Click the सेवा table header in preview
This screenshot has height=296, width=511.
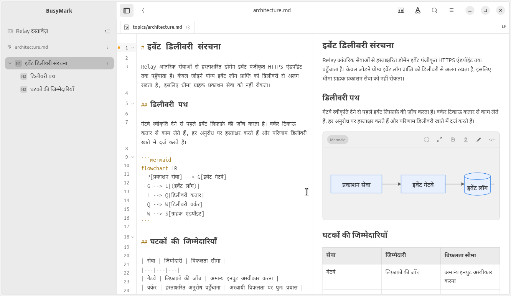[352, 255]
